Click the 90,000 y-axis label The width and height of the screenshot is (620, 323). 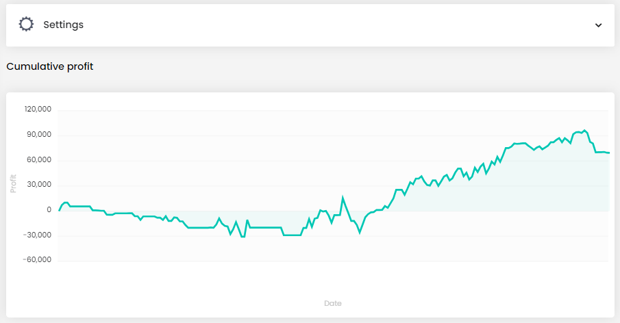tap(40, 135)
